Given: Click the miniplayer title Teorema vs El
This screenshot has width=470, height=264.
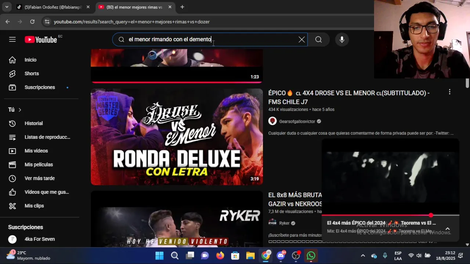Looking at the screenshot, I should pyautogui.click(x=381, y=223).
